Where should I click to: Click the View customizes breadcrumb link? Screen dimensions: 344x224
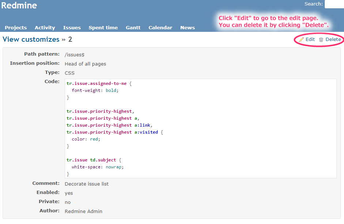[x=31, y=39]
